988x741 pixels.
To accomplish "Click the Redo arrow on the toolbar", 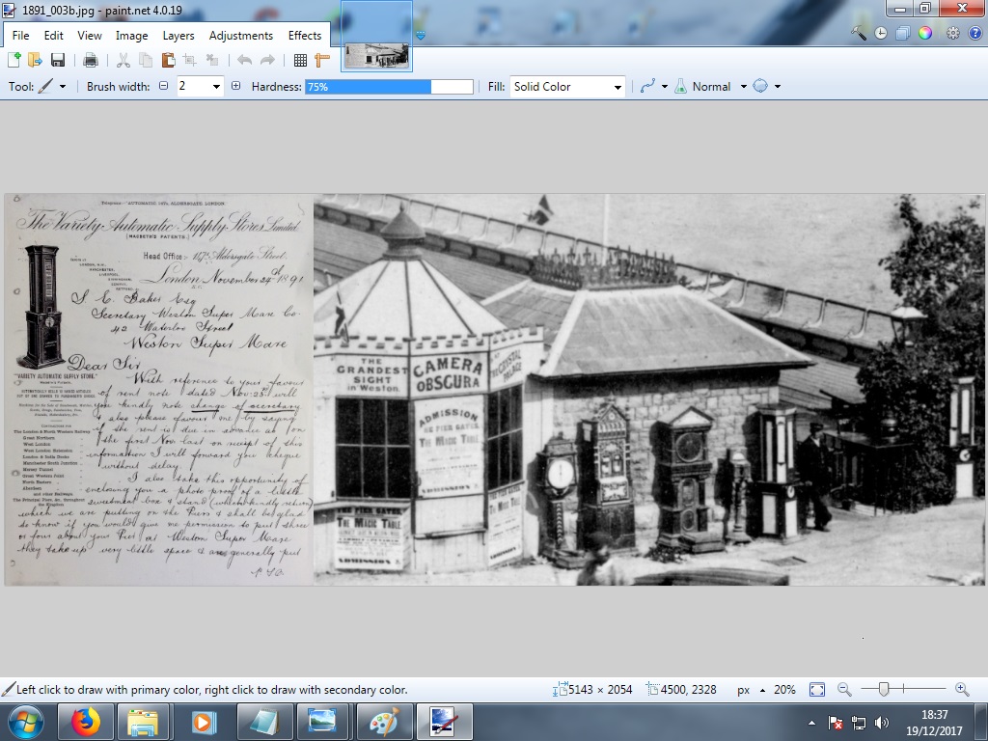I will [268, 59].
